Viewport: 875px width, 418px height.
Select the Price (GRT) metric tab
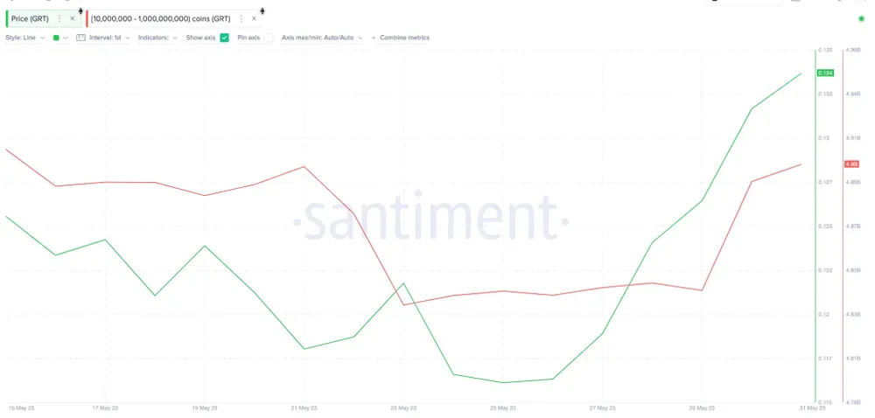coord(31,18)
